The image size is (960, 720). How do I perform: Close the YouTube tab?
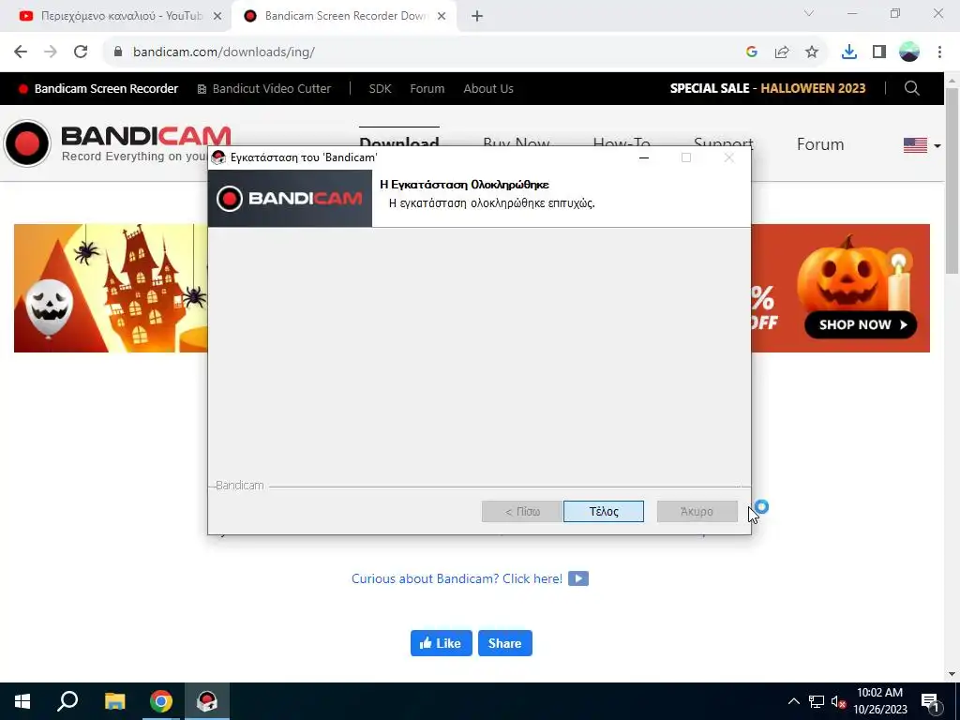tap(217, 16)
